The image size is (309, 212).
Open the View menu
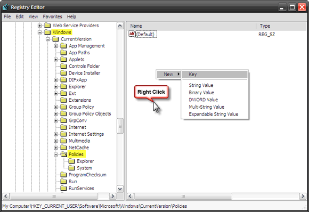coord(33,17)
